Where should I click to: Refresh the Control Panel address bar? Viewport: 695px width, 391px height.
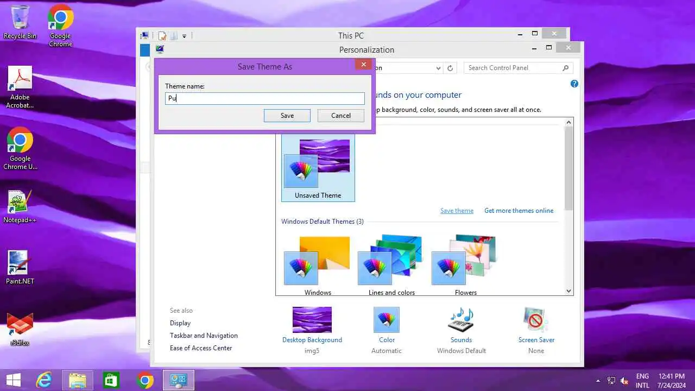pos(450,68)
